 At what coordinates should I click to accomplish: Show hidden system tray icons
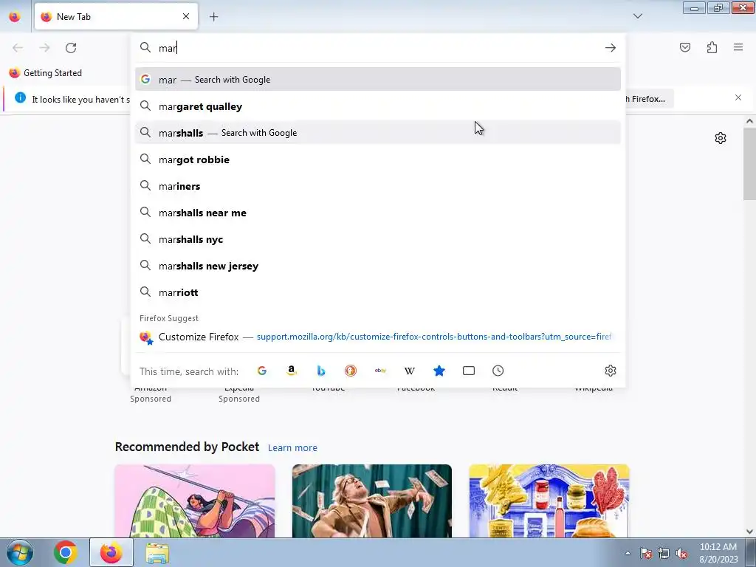click(628, 553)
